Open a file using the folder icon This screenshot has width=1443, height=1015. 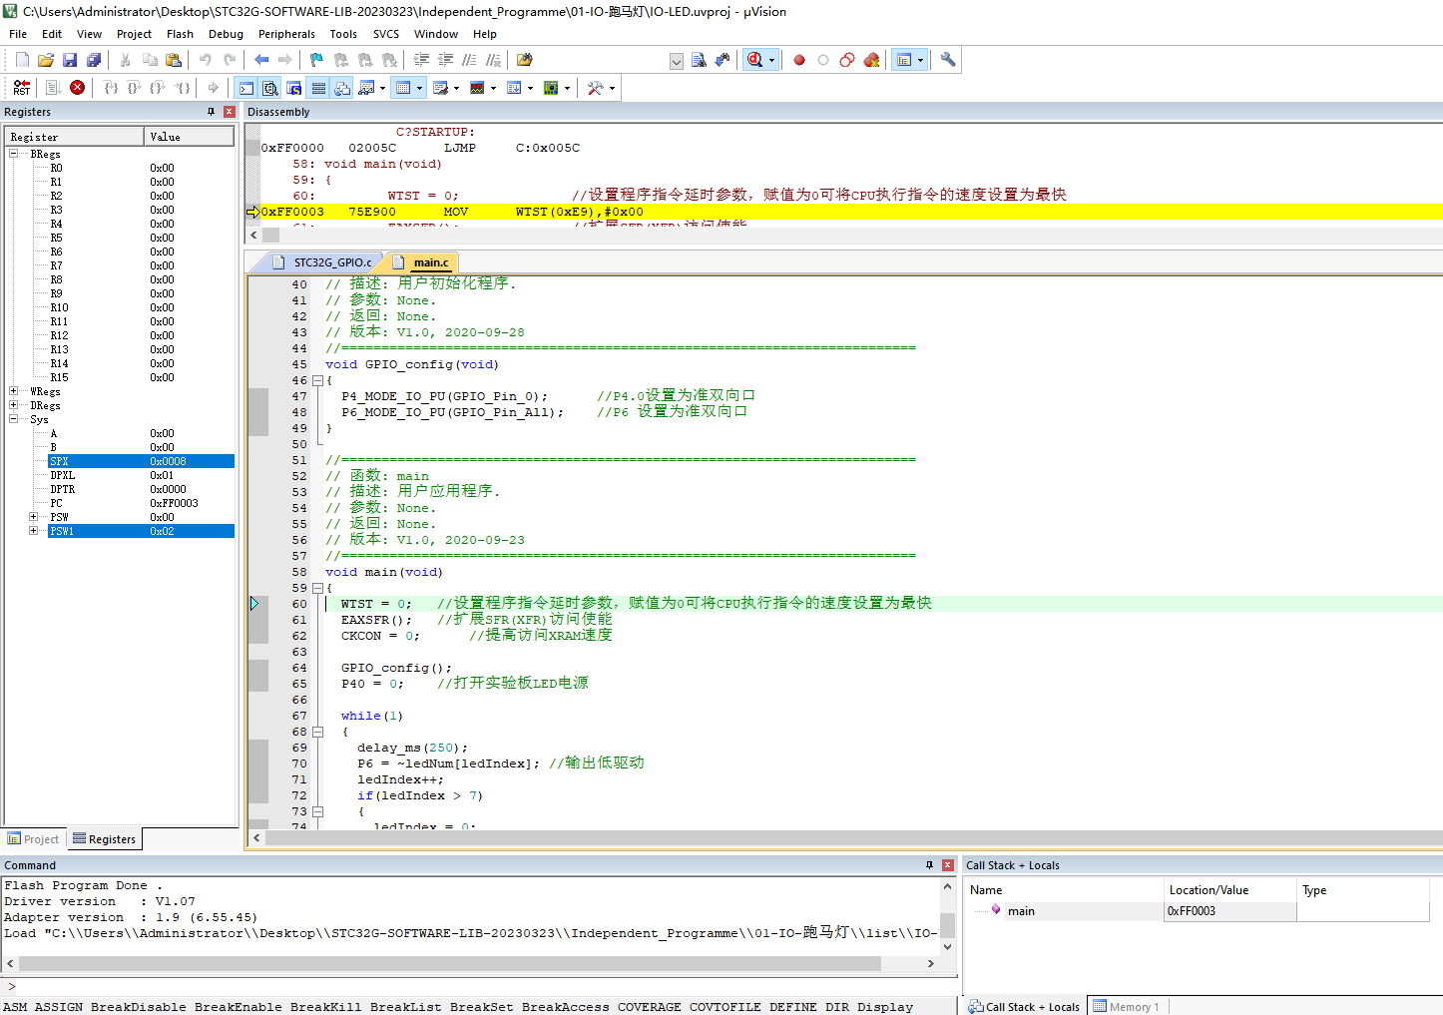[x=46, y=60]
